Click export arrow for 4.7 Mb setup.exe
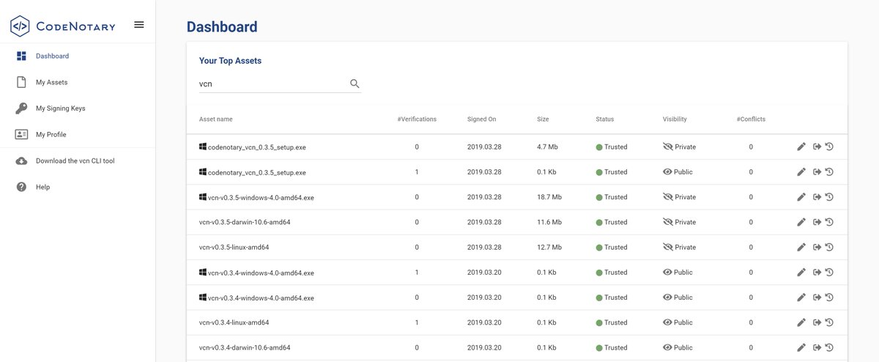 817,147
